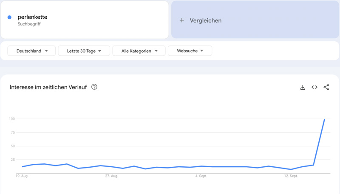Click the share icon for the chart
Image resolution: width=340 pixels, height=194 pixels.
[326, 87]
